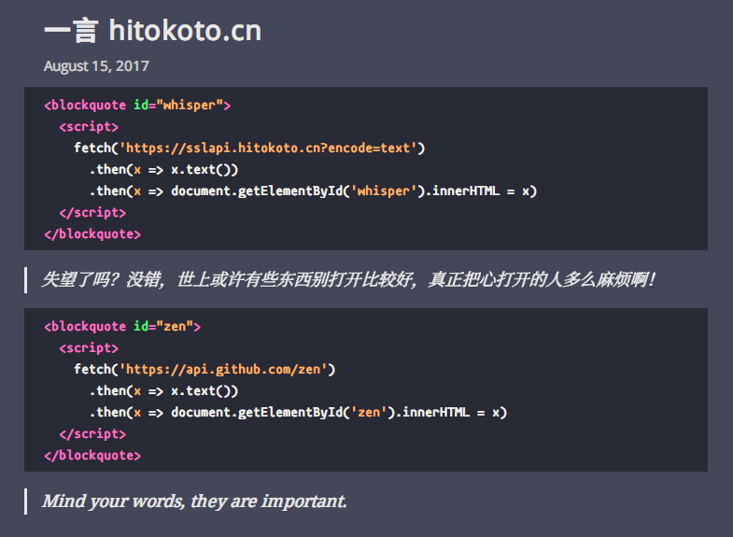Click the `</script>` closing tag in the zen block
The width and height of the screenshot is (733, 537).
[92, 433]
